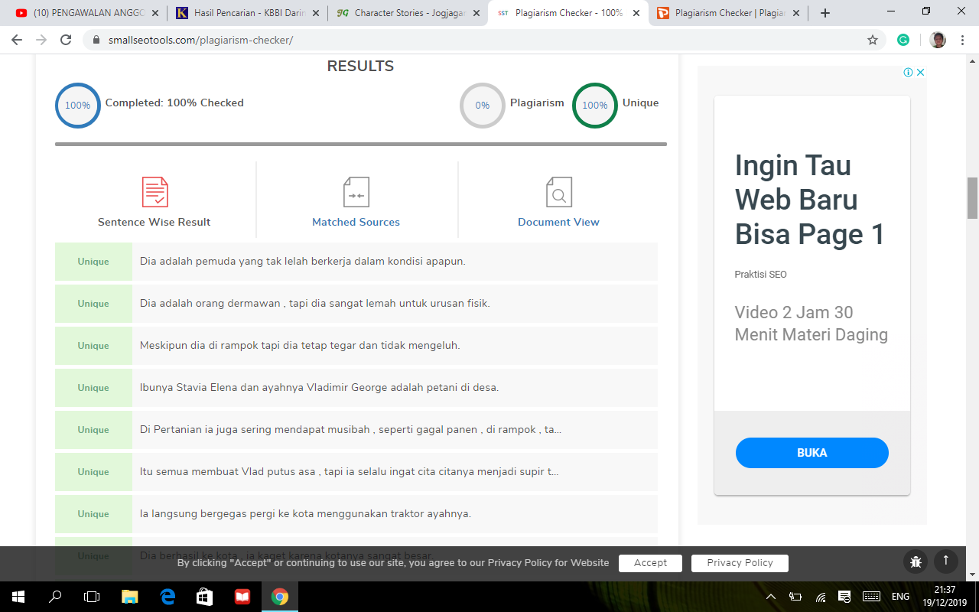Switch to the second Plagiarism Checker tab

tap(728, 13)
